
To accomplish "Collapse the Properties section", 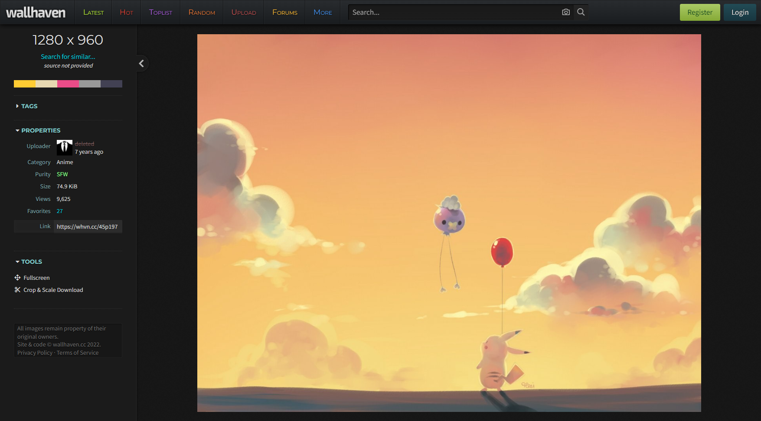I will click(38, 130).
